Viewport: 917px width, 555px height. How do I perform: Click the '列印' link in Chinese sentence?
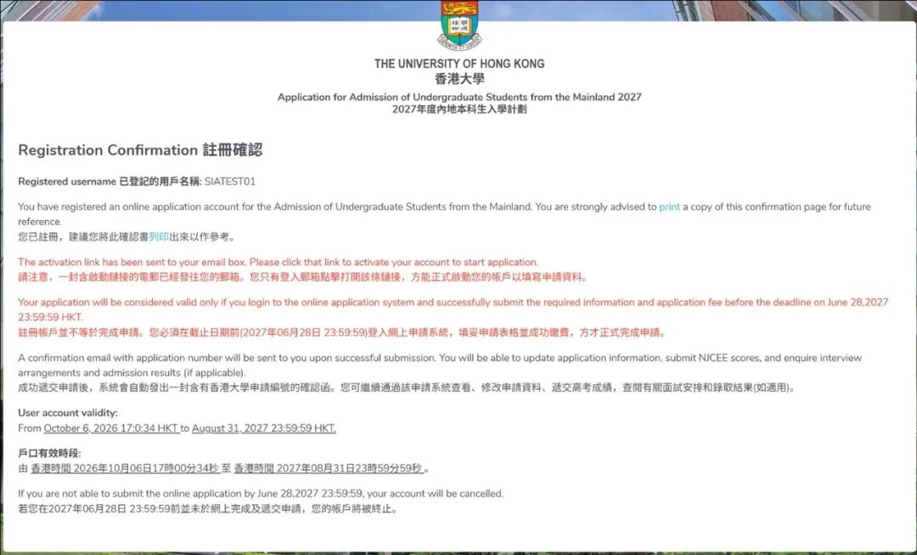click(159, 236)
